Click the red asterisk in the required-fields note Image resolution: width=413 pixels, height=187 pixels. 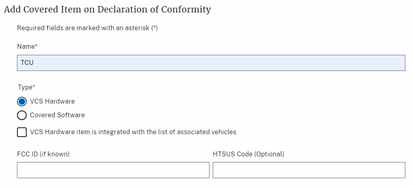(154, 29)
